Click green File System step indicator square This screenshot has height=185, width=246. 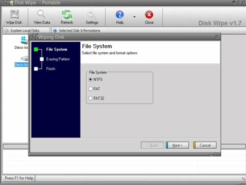coord(36,49)
